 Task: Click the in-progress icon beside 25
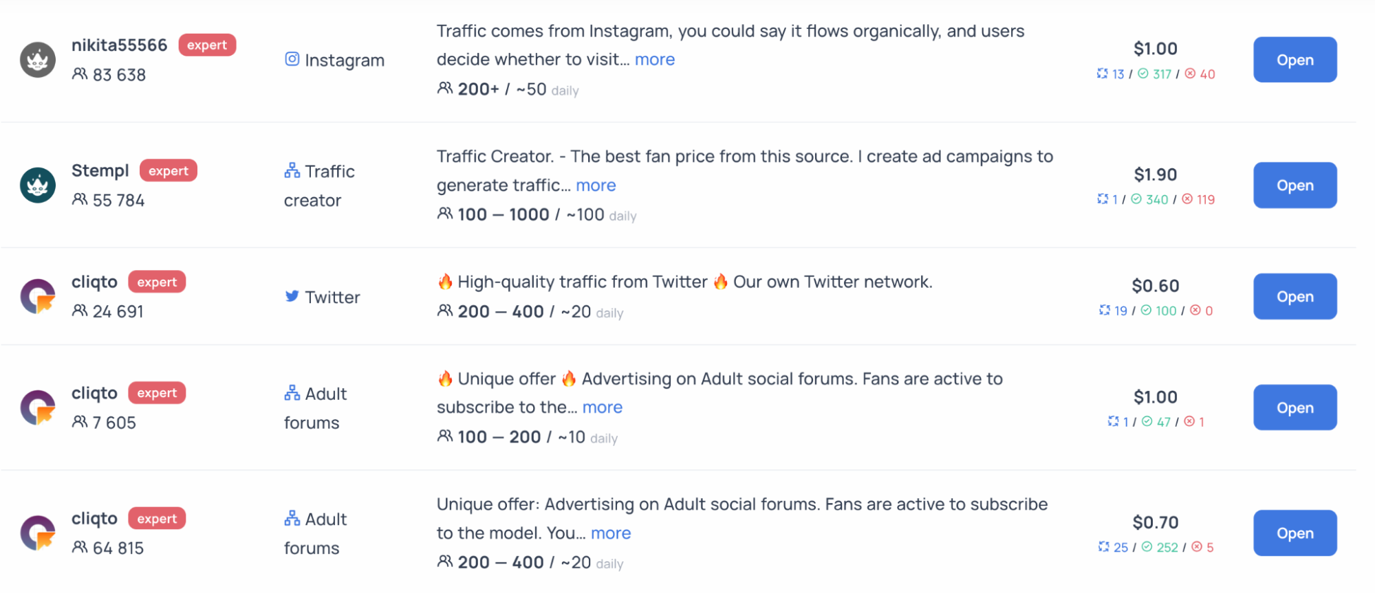pos(1104,547)
